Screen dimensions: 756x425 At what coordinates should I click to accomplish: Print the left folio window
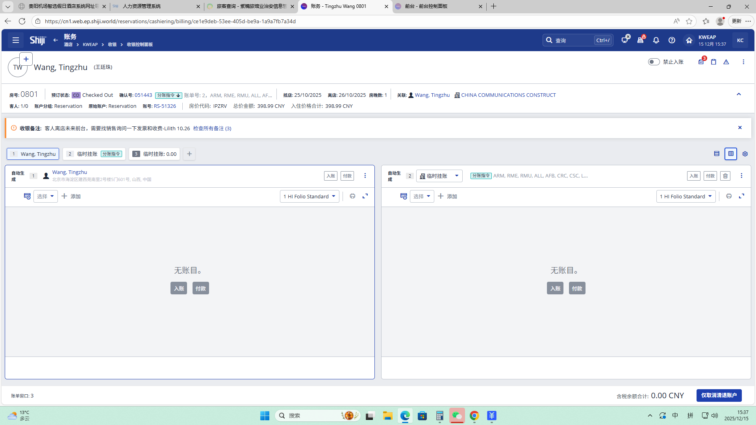point(352,196)
